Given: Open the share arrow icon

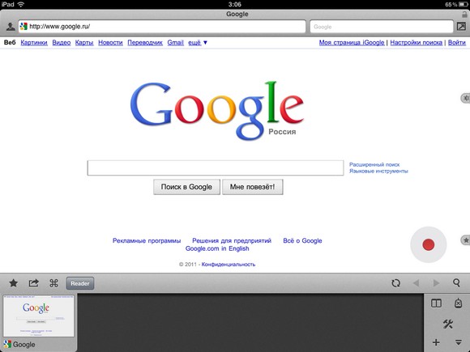Looking at the screenshot, I should pyautogui.click(x=33, y=283).
